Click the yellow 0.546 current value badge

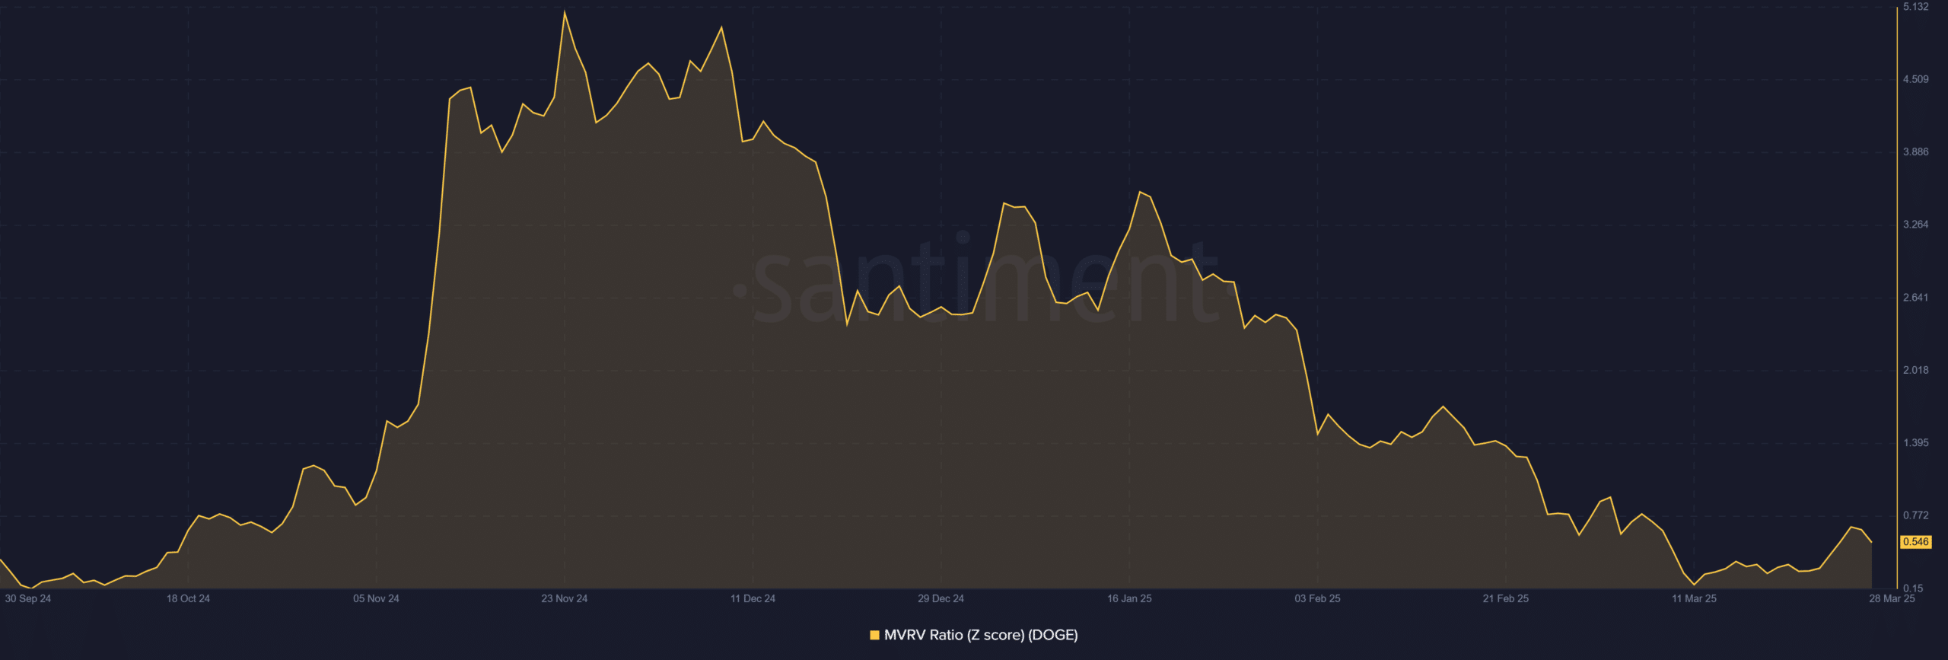1915,542
